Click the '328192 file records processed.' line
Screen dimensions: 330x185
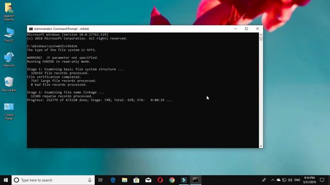60,73
